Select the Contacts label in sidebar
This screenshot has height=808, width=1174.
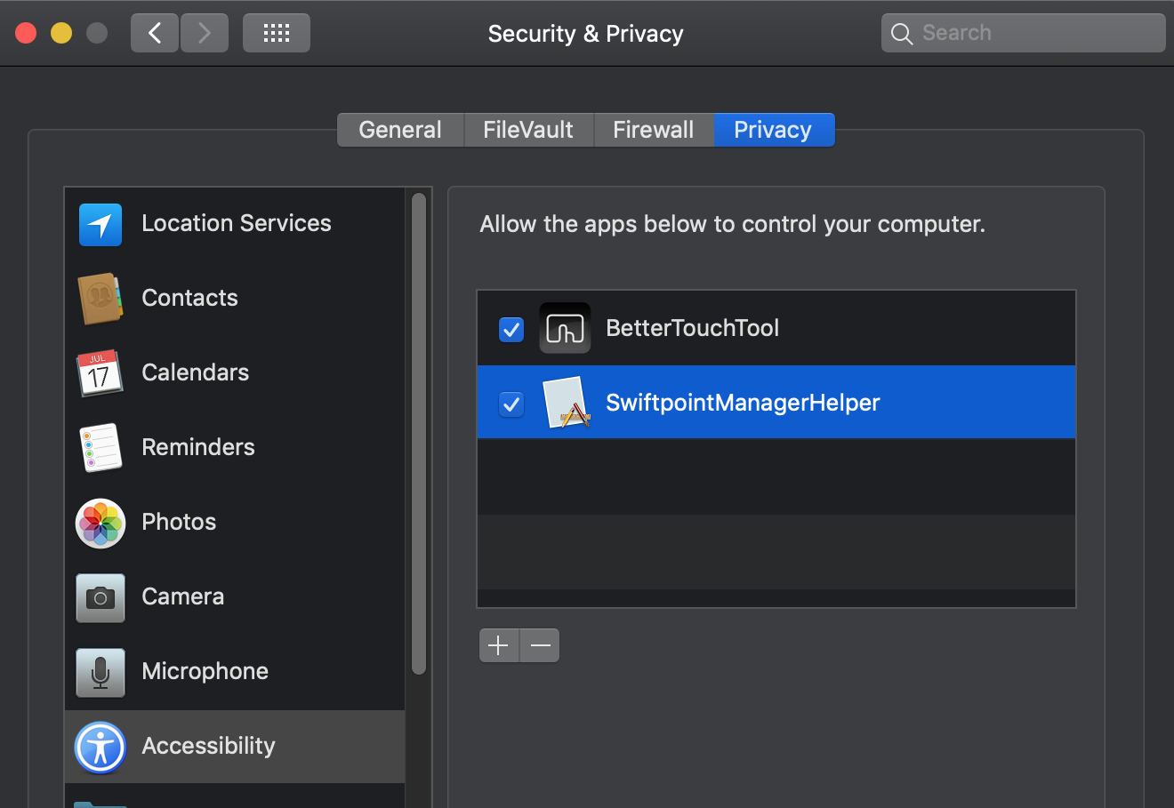(190, 298)
